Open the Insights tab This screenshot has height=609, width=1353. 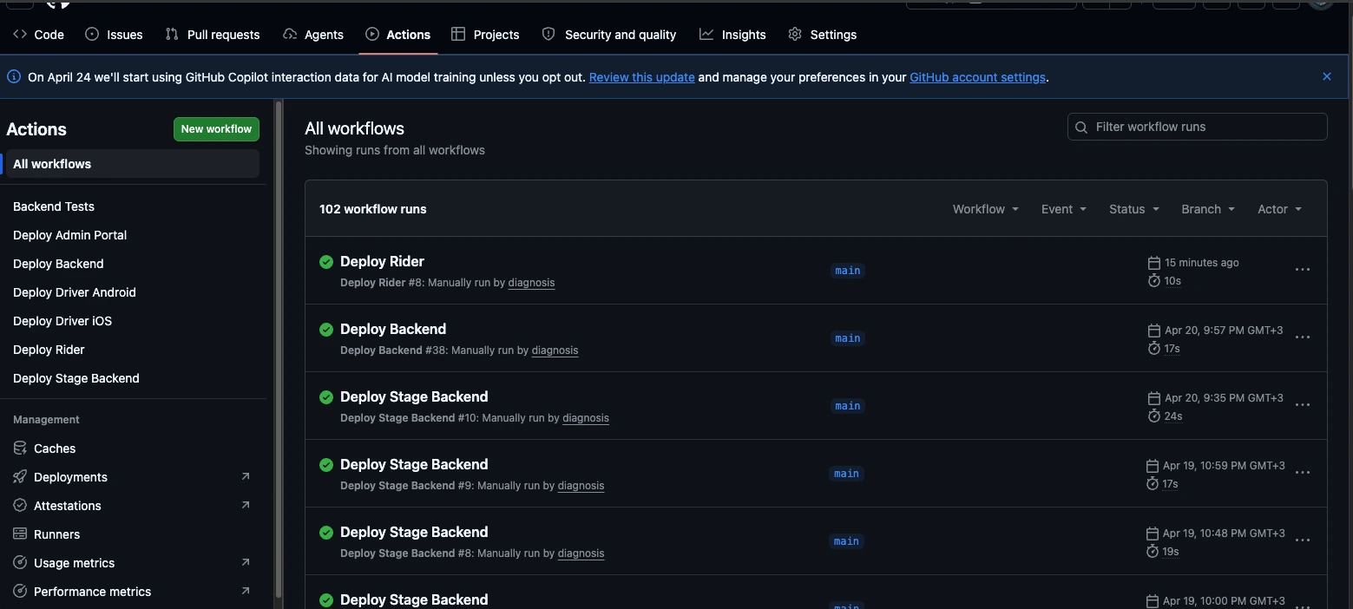pyautogui.click(x=732, y=35)
